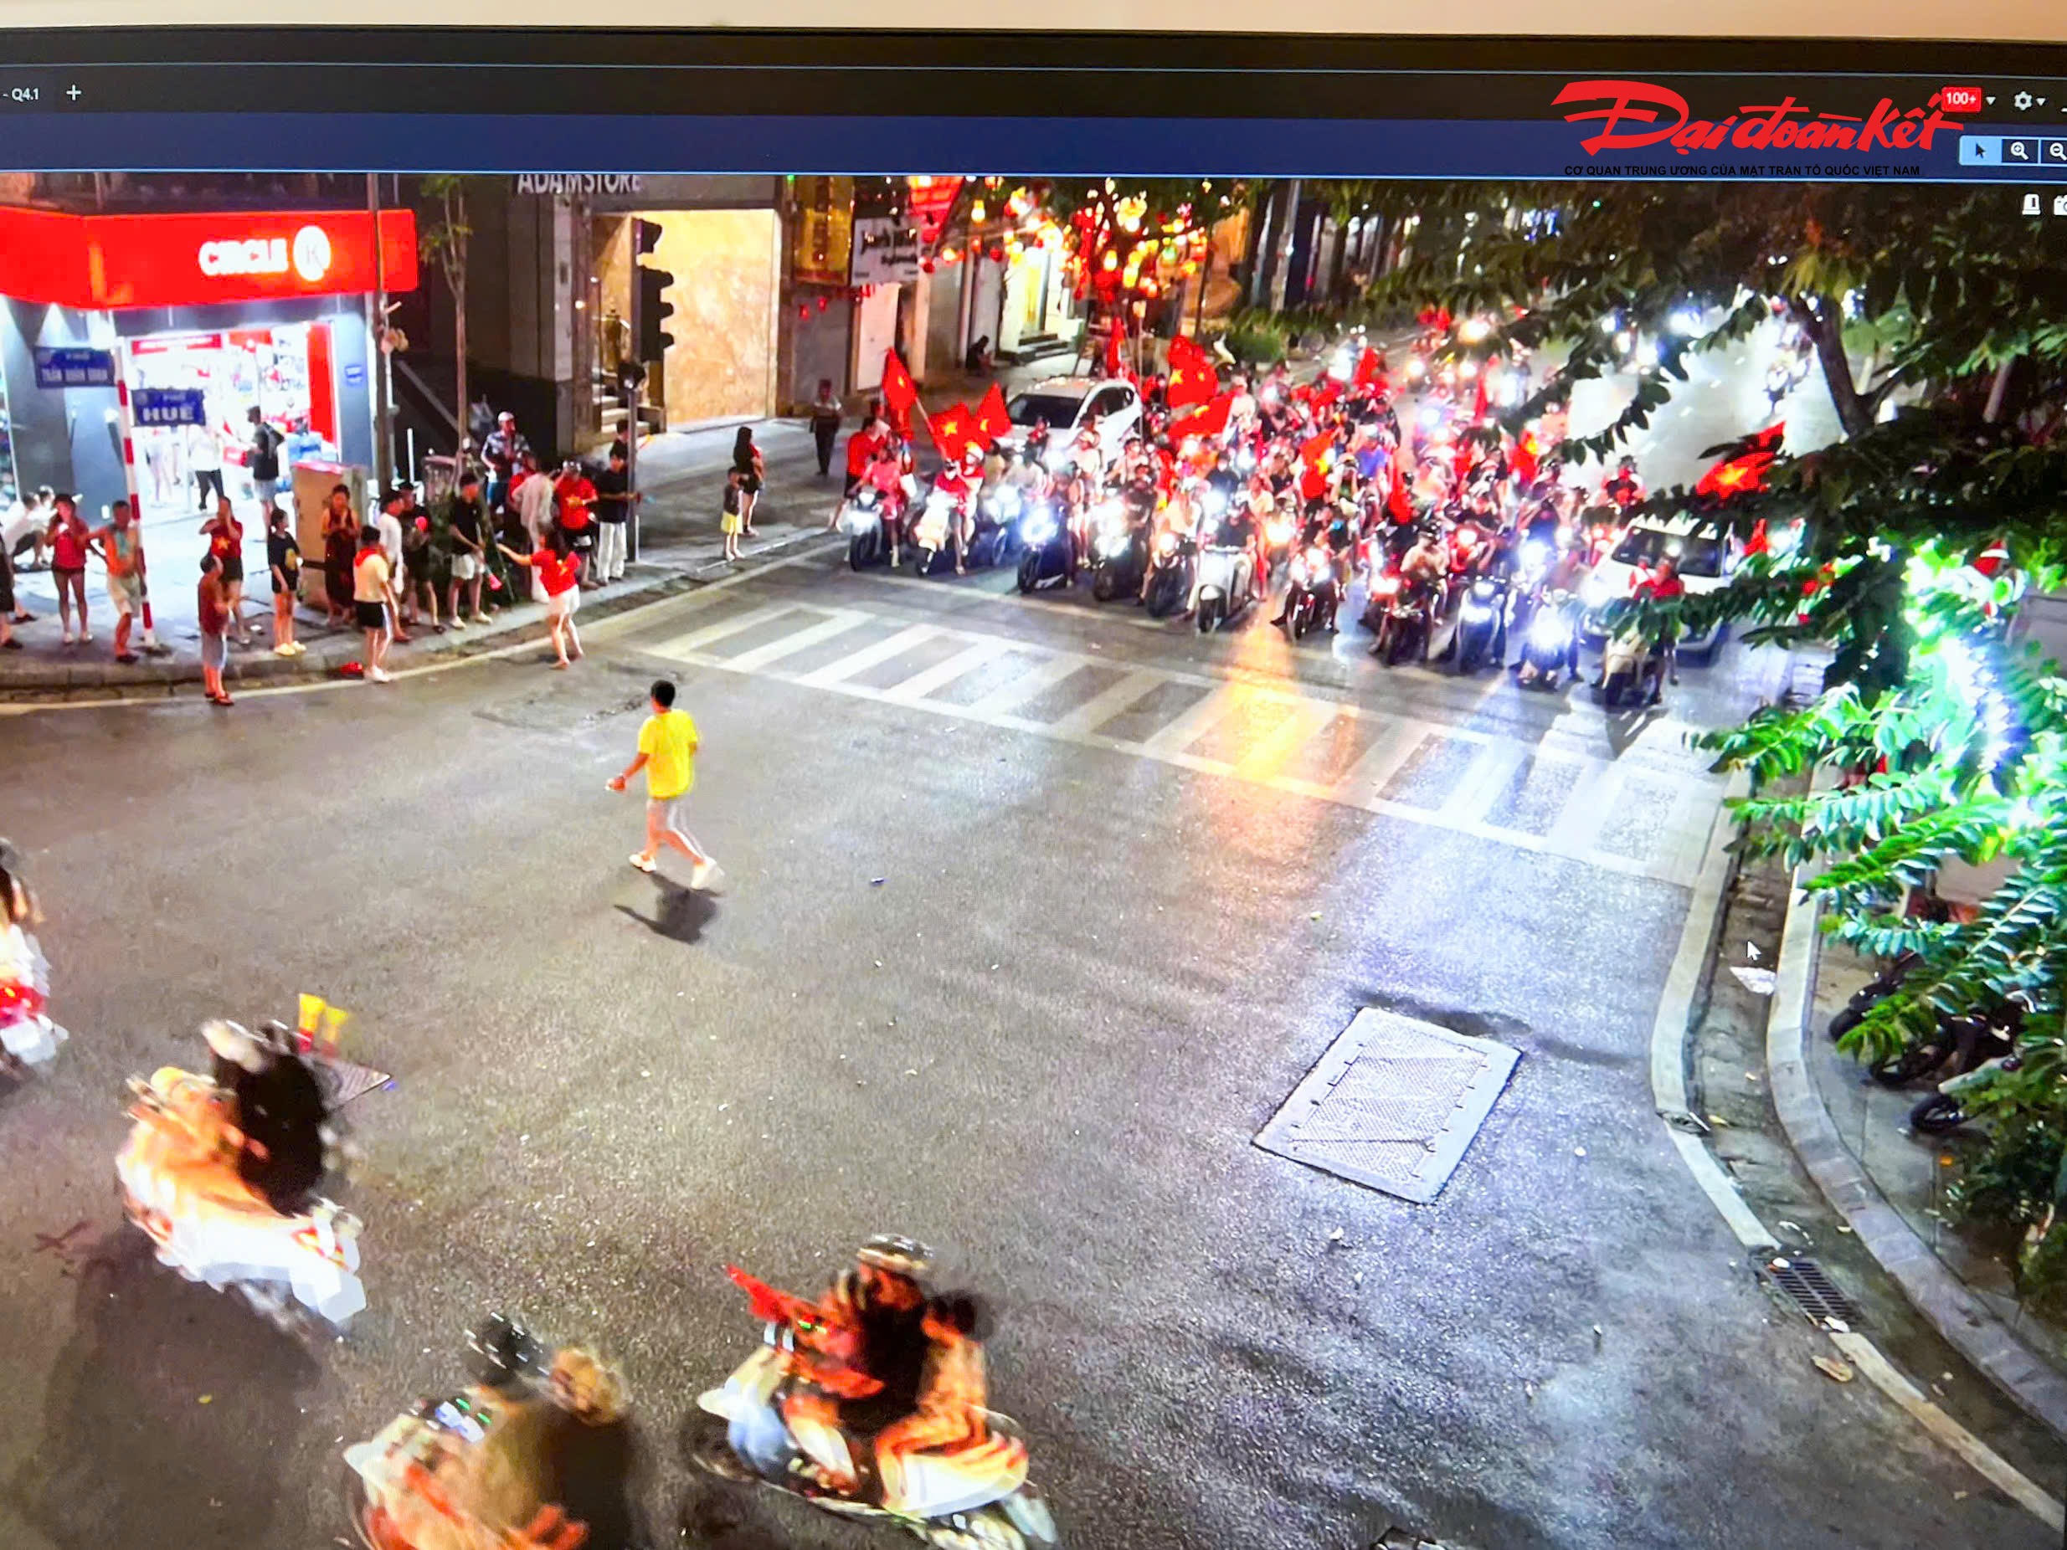Viewport: 2067px width, 1550px height.
Task: Open the settings gear icon
Action: click(x=2022, y=101)
